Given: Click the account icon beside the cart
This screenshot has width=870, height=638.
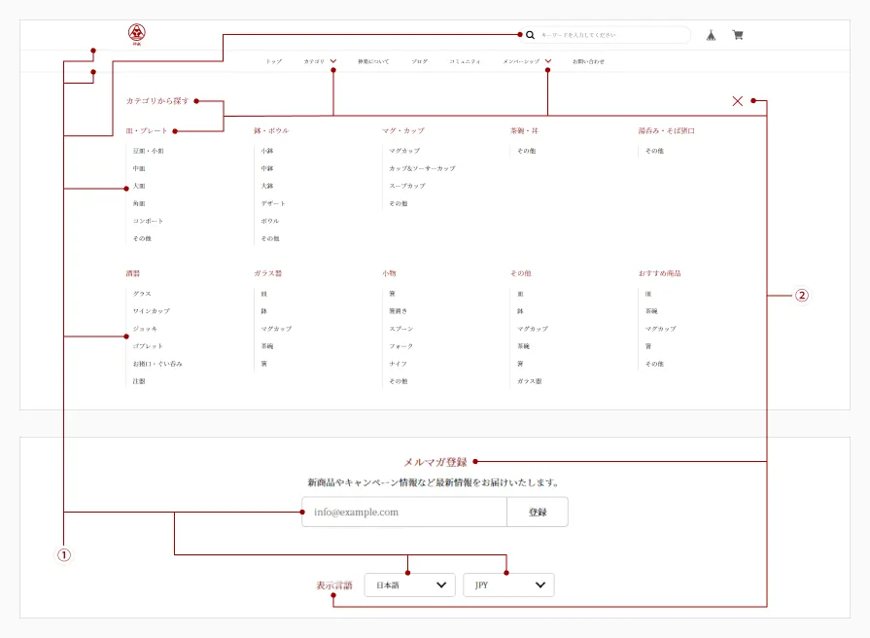Looking at the screenshot, I should coord(711,35).
